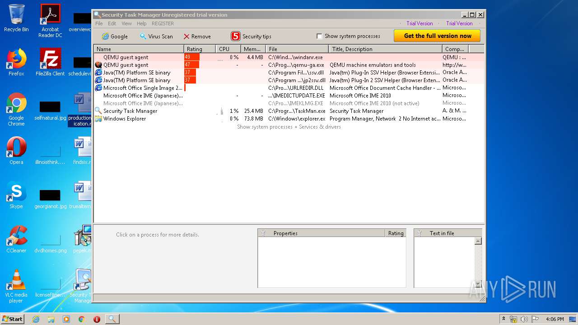Click icon of Microsoft Office Single Image row
578x325 pixels.
[x=98, y=88]
